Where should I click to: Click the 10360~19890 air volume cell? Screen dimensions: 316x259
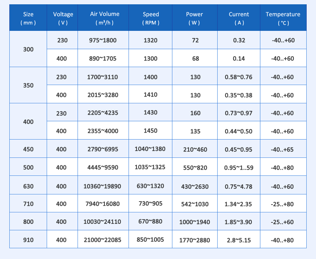coord(103,186)
